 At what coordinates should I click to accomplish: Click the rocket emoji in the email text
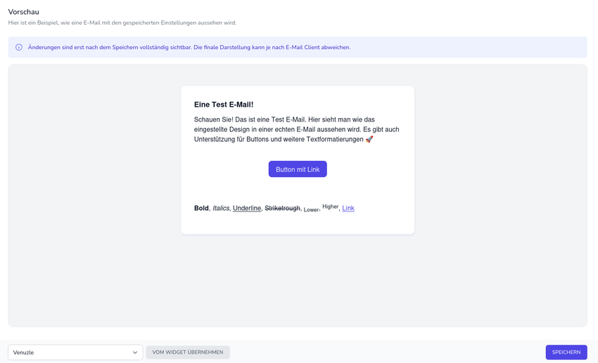coord(369,140)
